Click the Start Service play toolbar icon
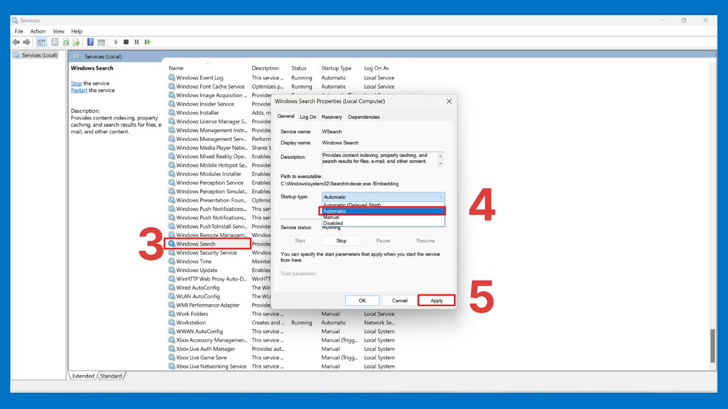Image resolution: width=728 pixels, height=409 pixels. point(116,42)
